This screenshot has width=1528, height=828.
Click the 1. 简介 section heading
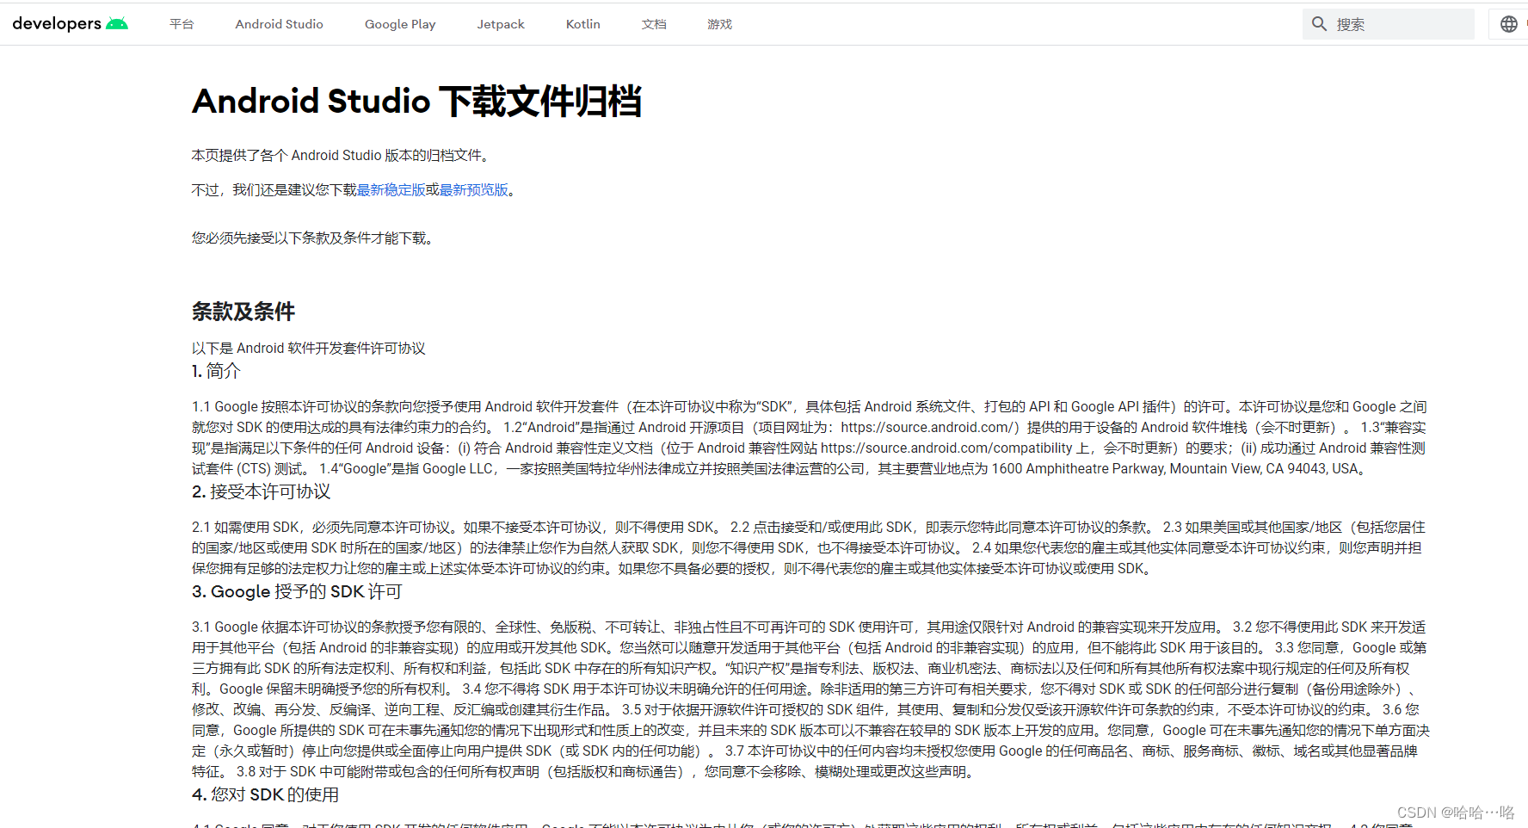[216, 371]
